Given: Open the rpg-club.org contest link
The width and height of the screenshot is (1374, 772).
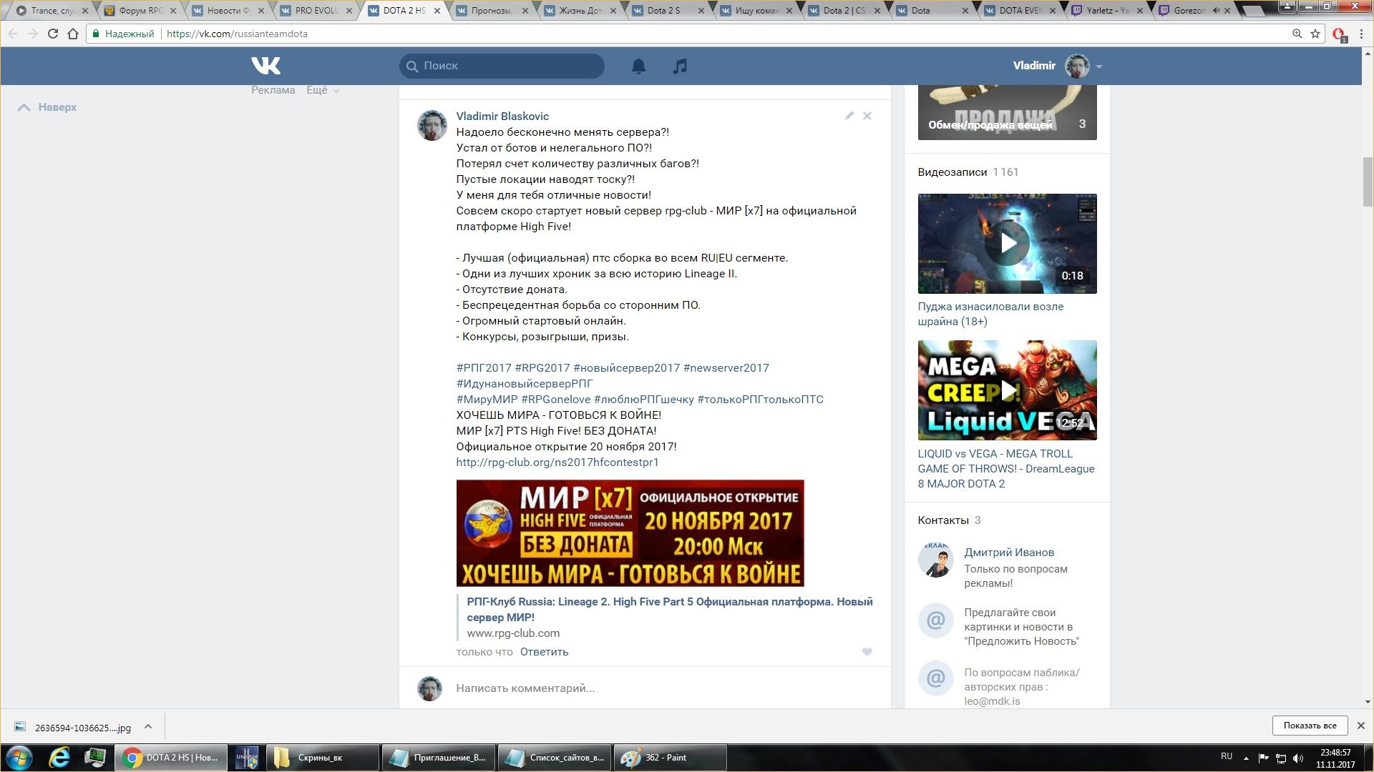Looking at the screenshot, I should point(557,462).
